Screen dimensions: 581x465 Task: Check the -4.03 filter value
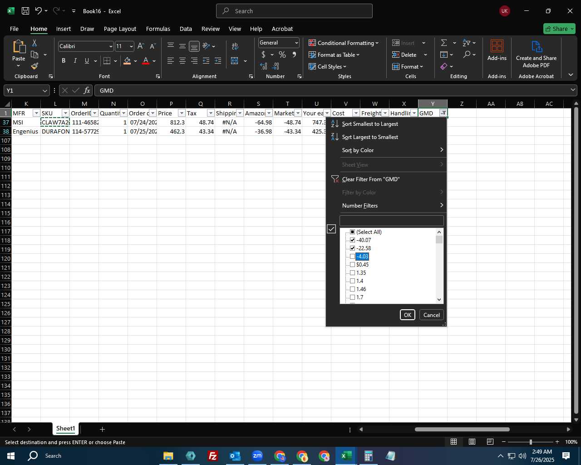[x=352, y=257]
